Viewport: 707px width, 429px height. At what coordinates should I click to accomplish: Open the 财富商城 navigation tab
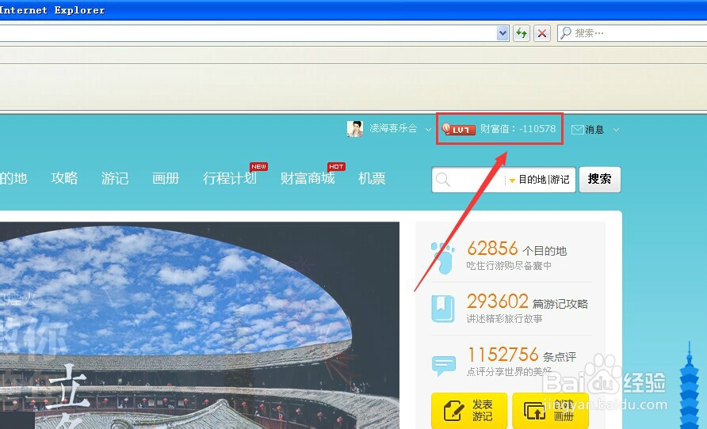[308, 178]
